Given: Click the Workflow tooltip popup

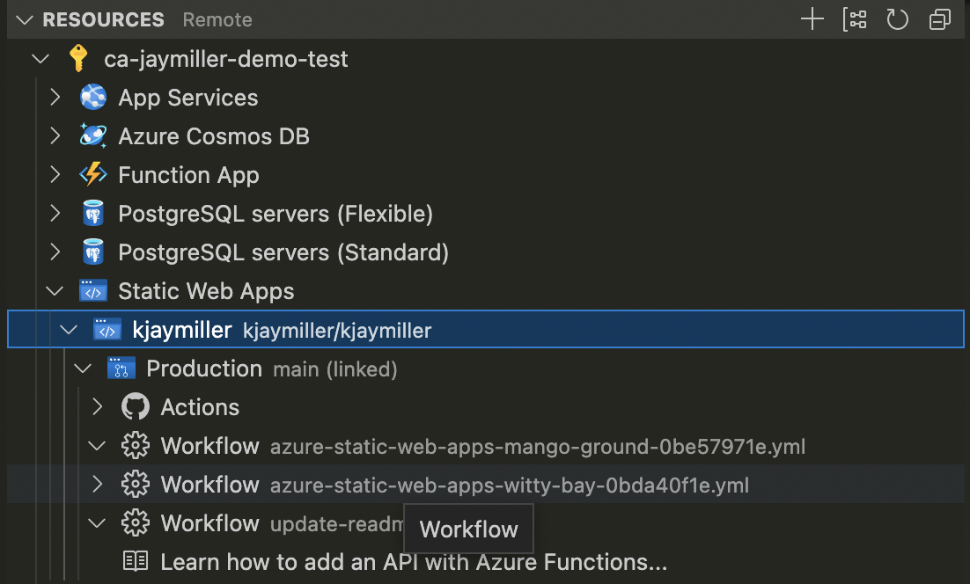Looking at the screenshot, I should [468, 529].
